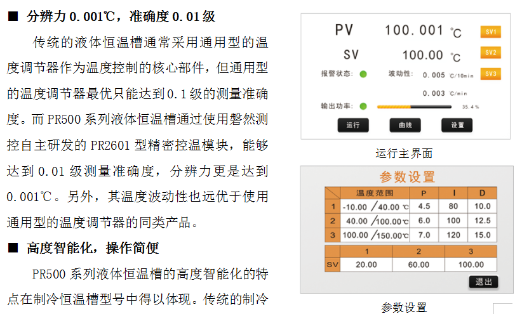
Task: Select the 温度范围 column header
Action: pyautogui.click(x=375, y=193)
